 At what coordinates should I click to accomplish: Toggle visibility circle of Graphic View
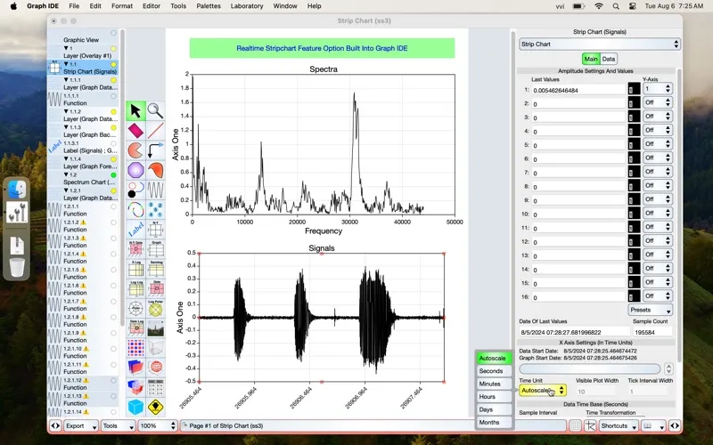tap(113, 33)
